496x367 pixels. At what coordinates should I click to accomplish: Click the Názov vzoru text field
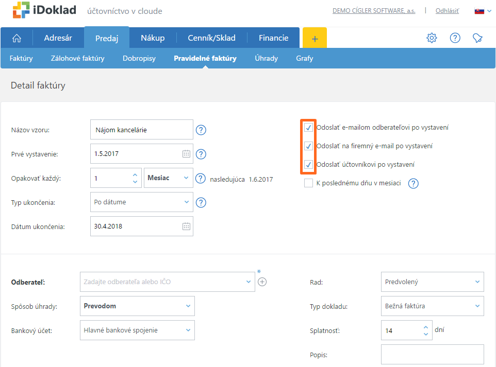coord(141,130)
